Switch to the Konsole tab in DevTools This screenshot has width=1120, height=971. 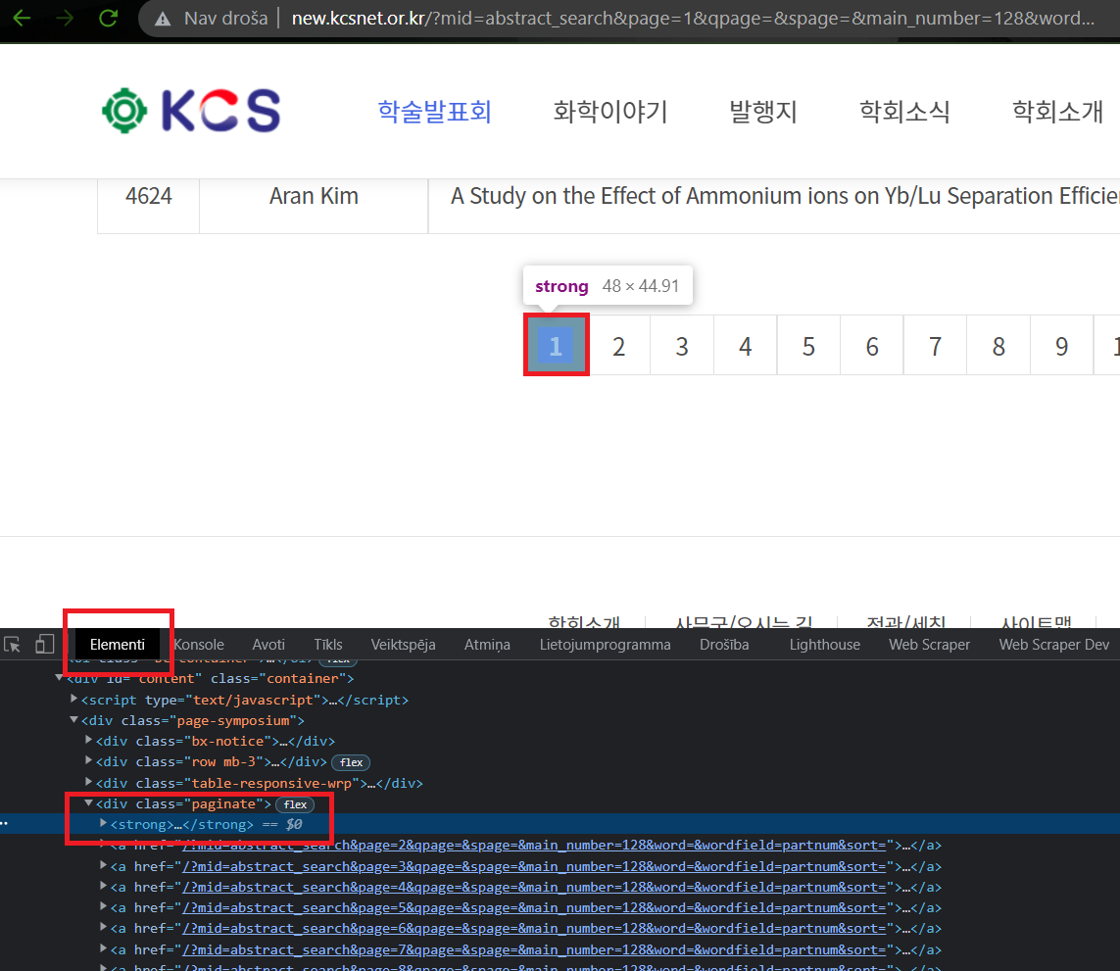coord(199,645)
